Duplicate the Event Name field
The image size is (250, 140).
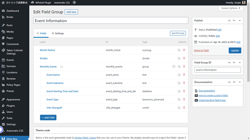(179, 75)
